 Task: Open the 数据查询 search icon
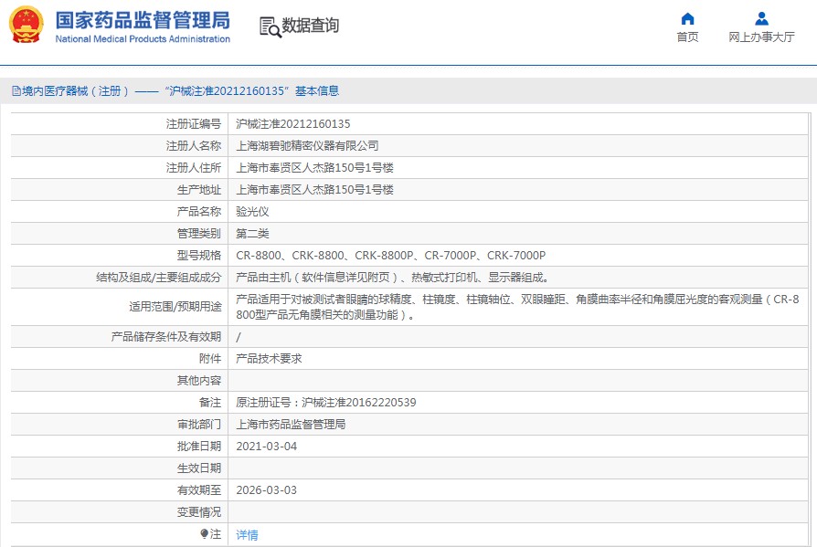(270, 27)
